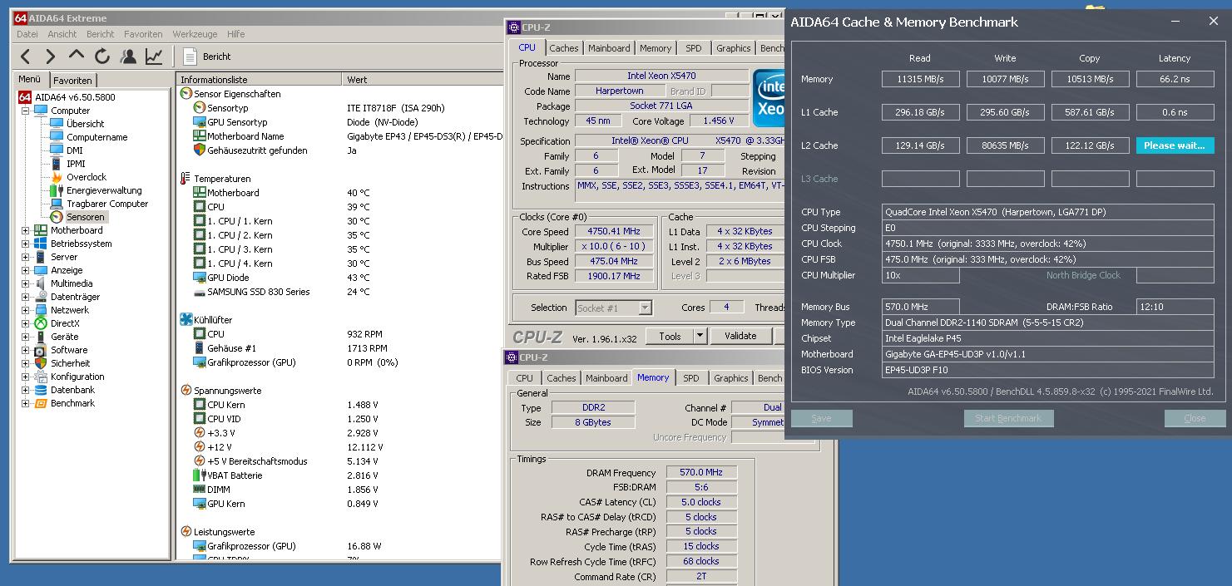This screenshot has height=586, width=1232.
Task: Open the Favoriten menu in menu bar
Action: pyautogui.click(x=143, y=34)
